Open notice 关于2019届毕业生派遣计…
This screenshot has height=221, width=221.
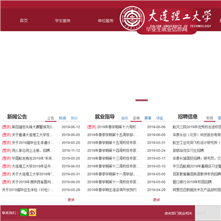pyautogui.click(x=28, y=142)
